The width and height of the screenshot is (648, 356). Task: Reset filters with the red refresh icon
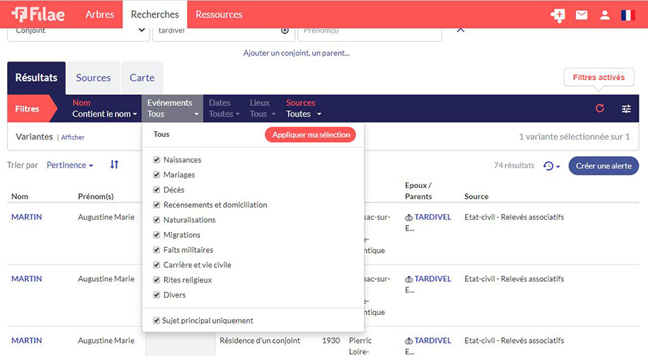point(600,108)
